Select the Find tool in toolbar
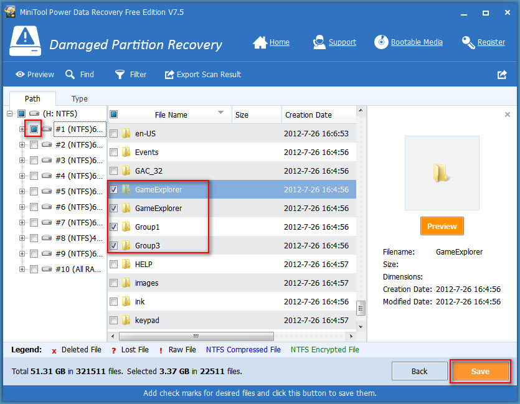Image resolution: width=520 pixels, height=404 pixels. click(x=80, y=74)
